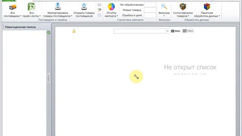This screenshot has width=242, height=136.
Task: Open the Фильтры magnifier dropdown
Action: (x=164, y=10)
